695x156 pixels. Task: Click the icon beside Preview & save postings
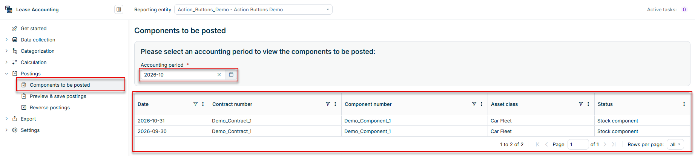(x=24, y=96)
